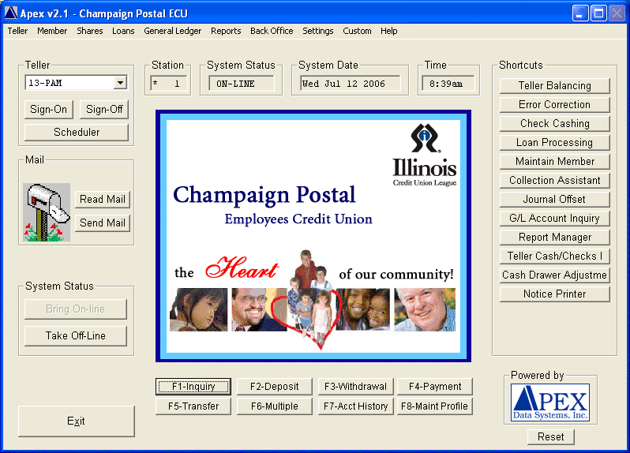Expand the Teller dropdown showing 13-PAM

click(x=120, y=83)
